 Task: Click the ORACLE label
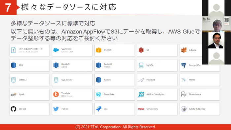point(23,80)
